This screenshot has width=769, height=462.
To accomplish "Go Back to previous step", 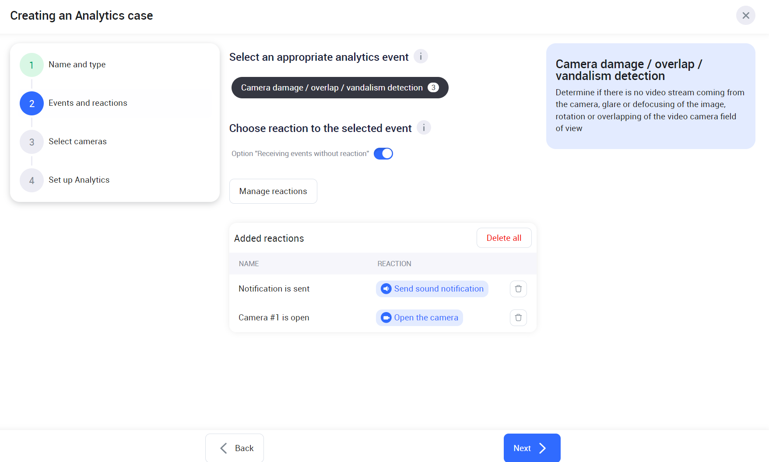I will [235, 448].
